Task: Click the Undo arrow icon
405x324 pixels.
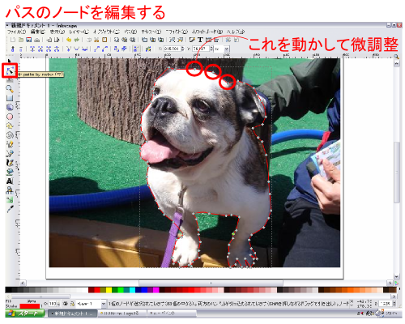Action: [x=69, y=40]
